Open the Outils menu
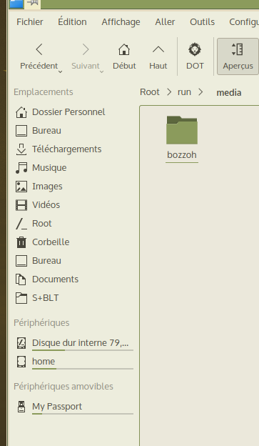This screenshot has height=446, width=259. coord(202,22)
